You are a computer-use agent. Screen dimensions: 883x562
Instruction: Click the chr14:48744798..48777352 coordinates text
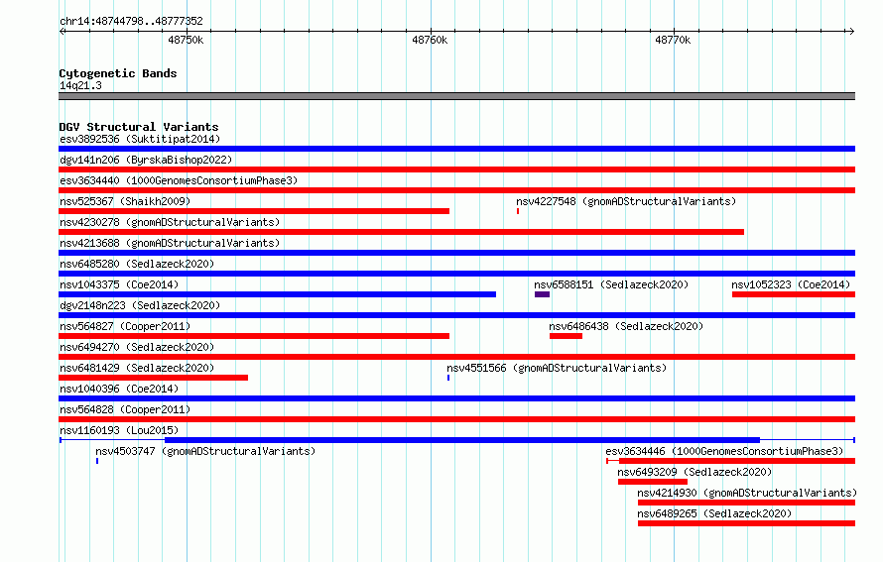pos(131,21)
